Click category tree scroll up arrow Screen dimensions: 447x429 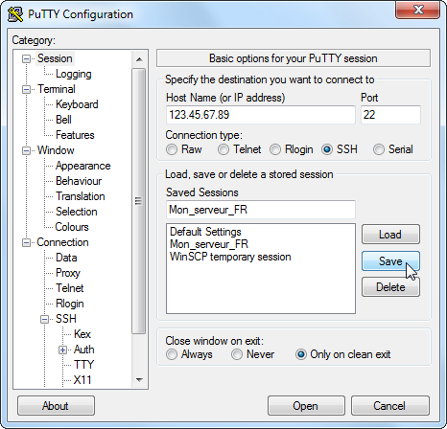click(x=139, y=59)
